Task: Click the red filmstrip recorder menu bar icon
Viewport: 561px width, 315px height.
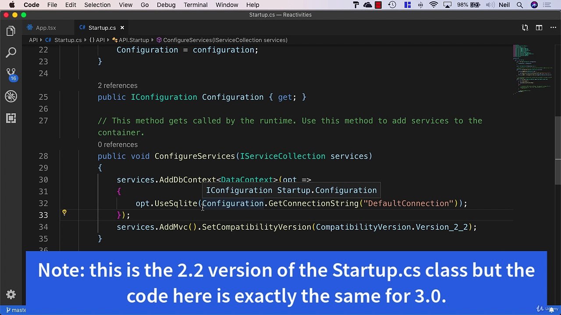Action: [378, 5]
